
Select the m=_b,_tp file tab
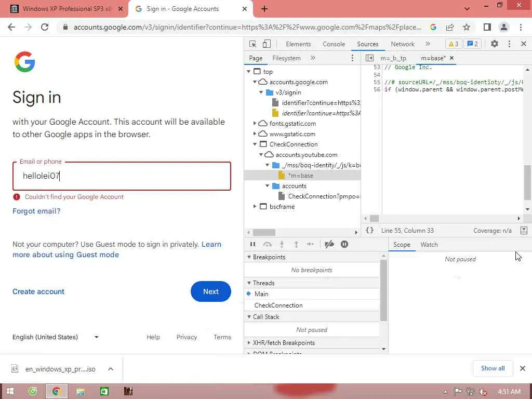393,58
